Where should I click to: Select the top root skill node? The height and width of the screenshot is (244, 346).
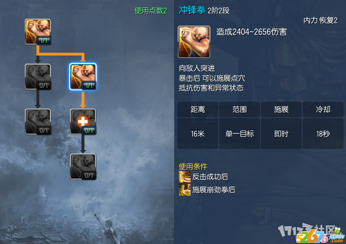click(38, 32)
